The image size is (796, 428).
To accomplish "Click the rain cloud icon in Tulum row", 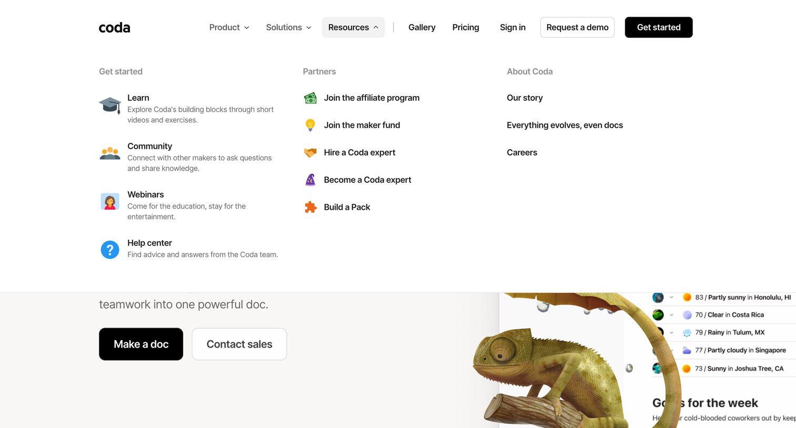I will 687,333.
